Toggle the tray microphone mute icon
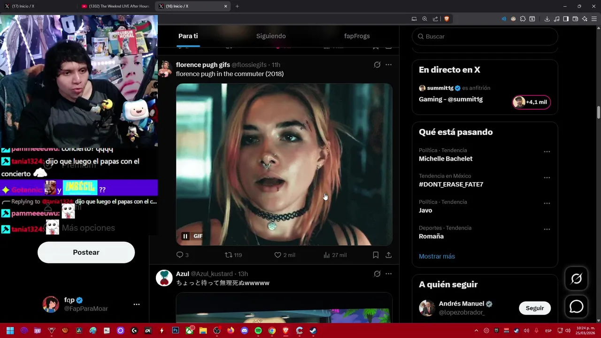Viewport: 601px width, 338px height. pyautogui.click(x=536, y=330)
